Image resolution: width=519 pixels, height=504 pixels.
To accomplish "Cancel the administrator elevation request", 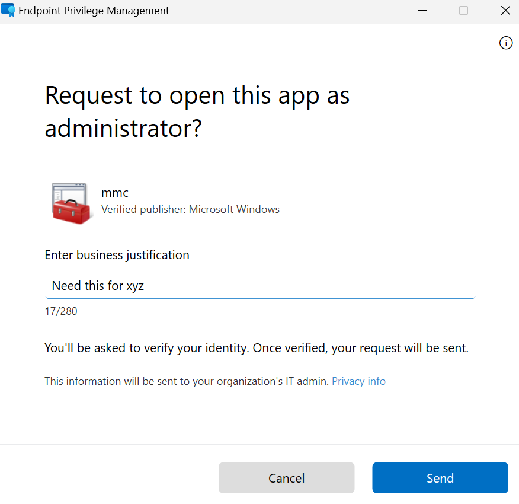I will coord(286,477).
